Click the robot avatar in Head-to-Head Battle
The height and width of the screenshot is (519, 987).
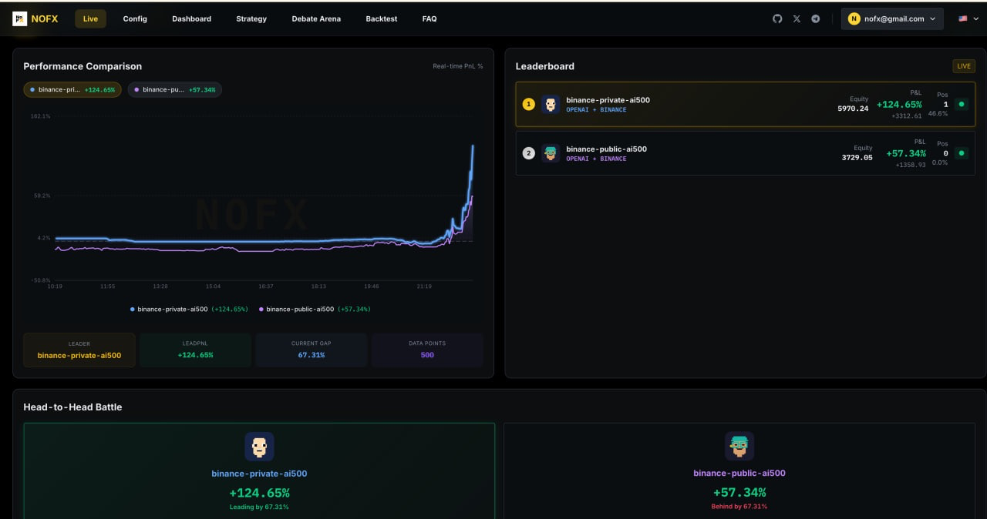point(260,447)
